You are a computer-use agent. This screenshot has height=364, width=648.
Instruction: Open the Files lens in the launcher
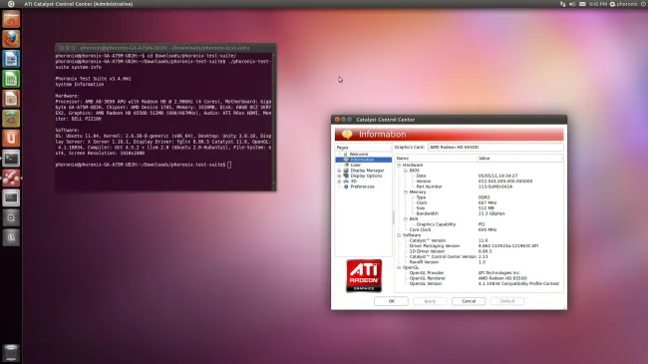11,237
